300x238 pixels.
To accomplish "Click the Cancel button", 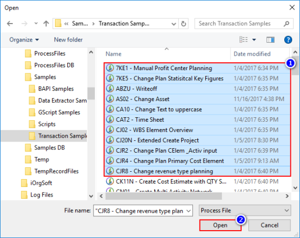I will click(269, 225).
